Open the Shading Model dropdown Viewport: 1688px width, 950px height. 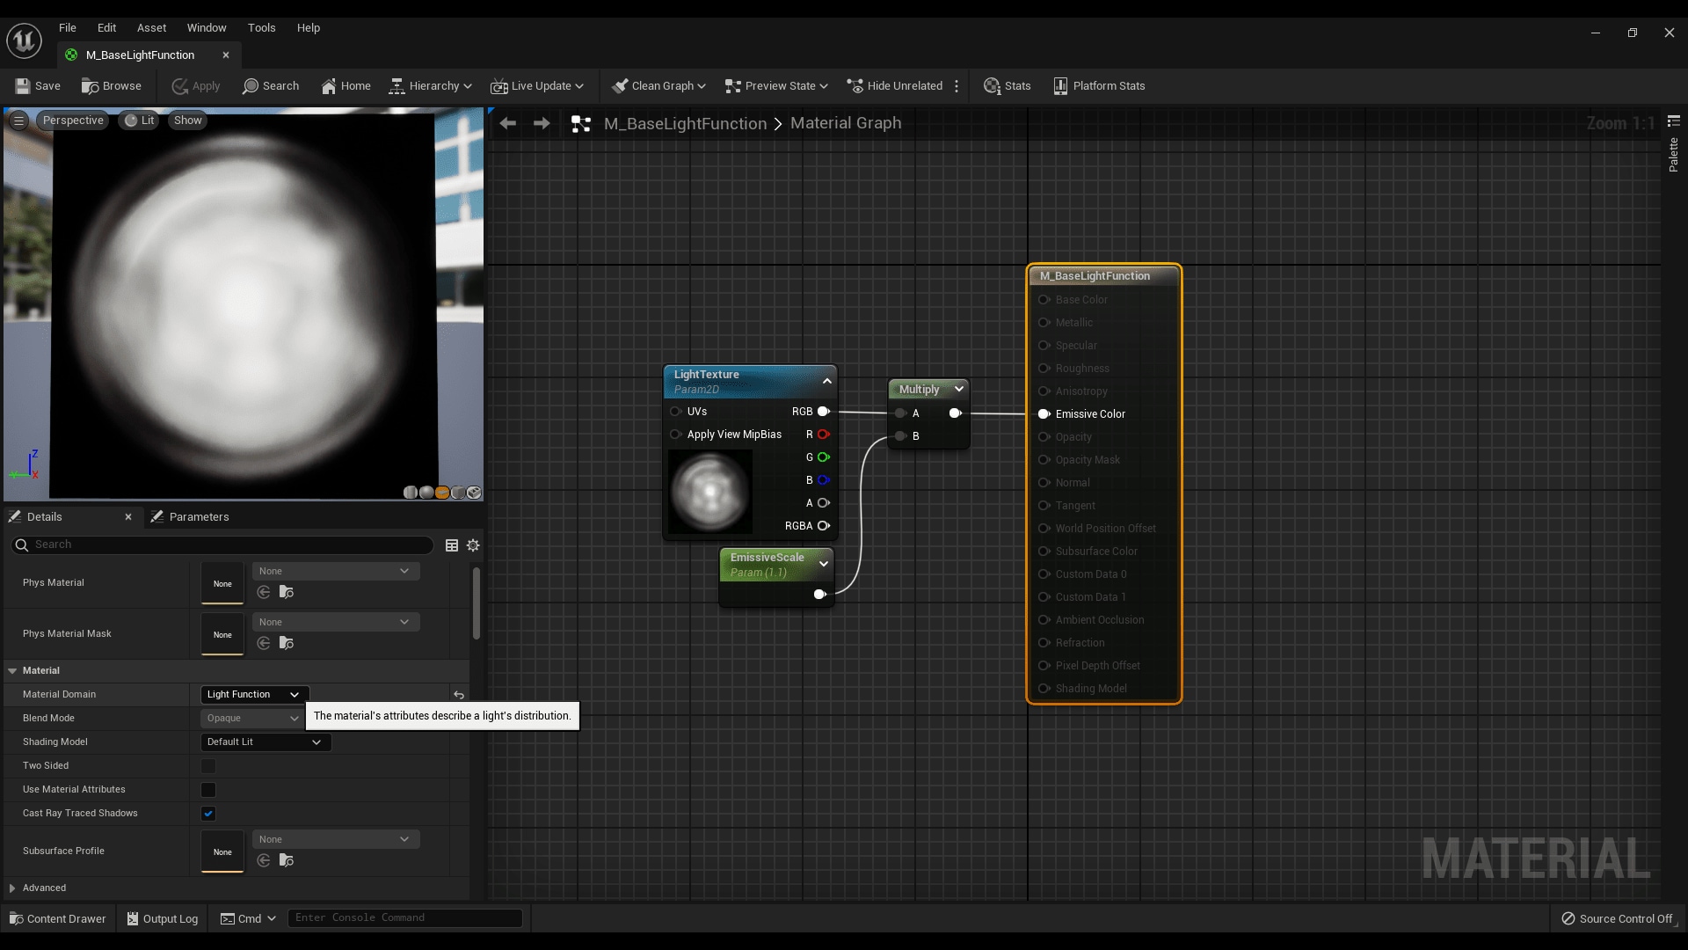pyautogui.click(x=265, y=742)
